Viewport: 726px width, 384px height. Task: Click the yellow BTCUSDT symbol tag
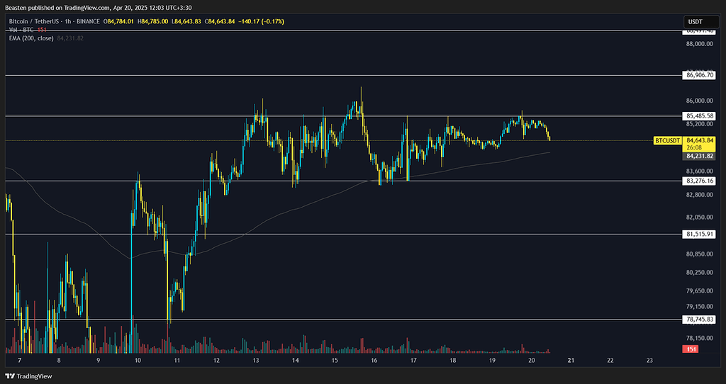pos(668,141)
